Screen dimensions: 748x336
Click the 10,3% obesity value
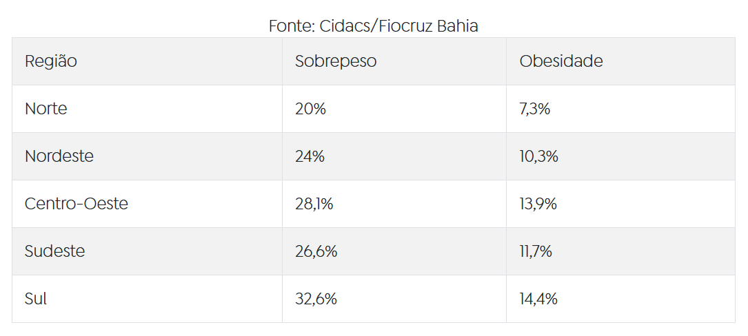[538, 156]
